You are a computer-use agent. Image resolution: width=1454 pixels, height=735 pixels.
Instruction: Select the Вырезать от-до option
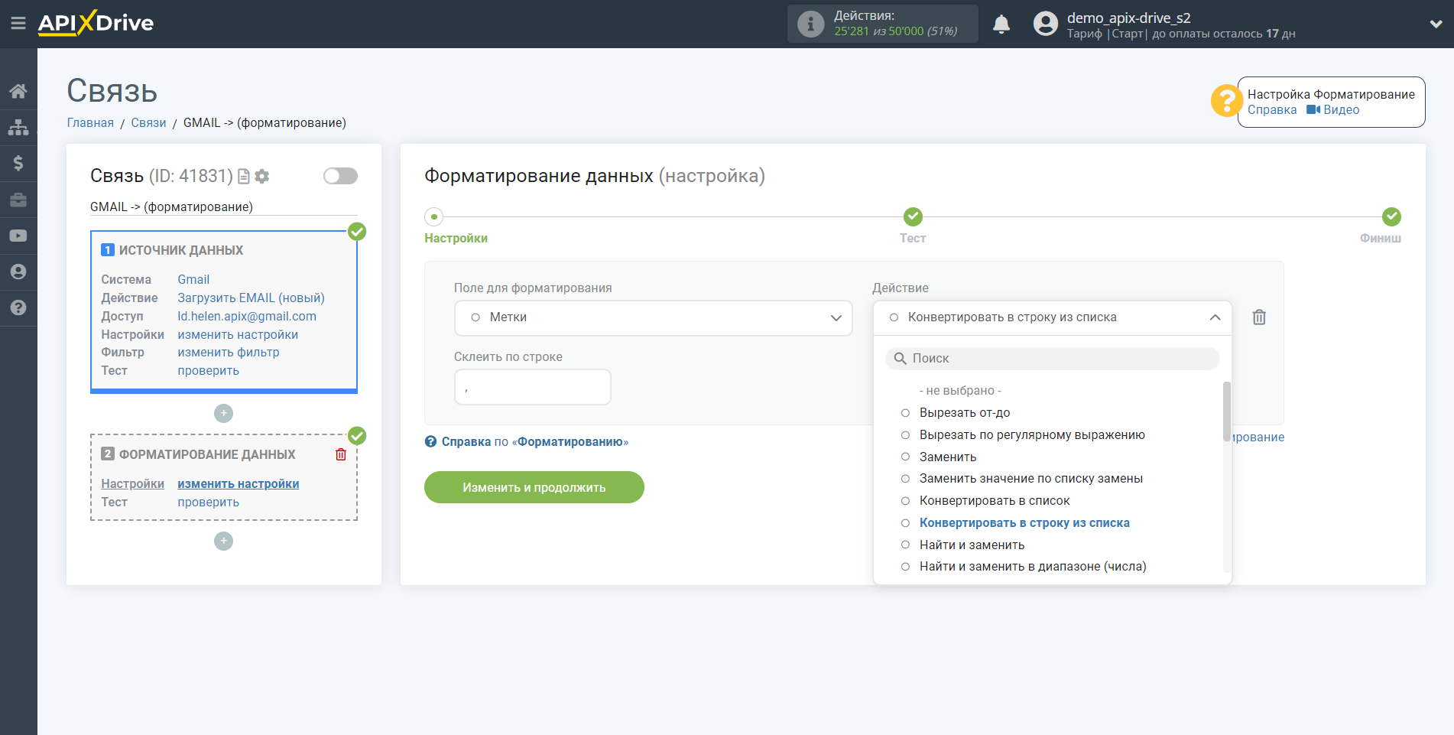coord(964,413)
